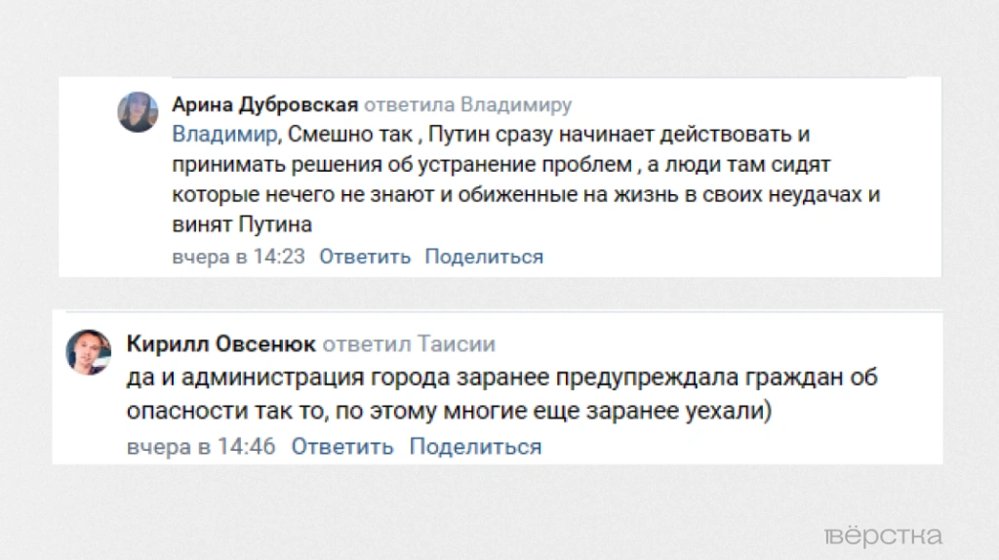Click the line 'опасности так то, по этому многие'

tap(449, 411)
